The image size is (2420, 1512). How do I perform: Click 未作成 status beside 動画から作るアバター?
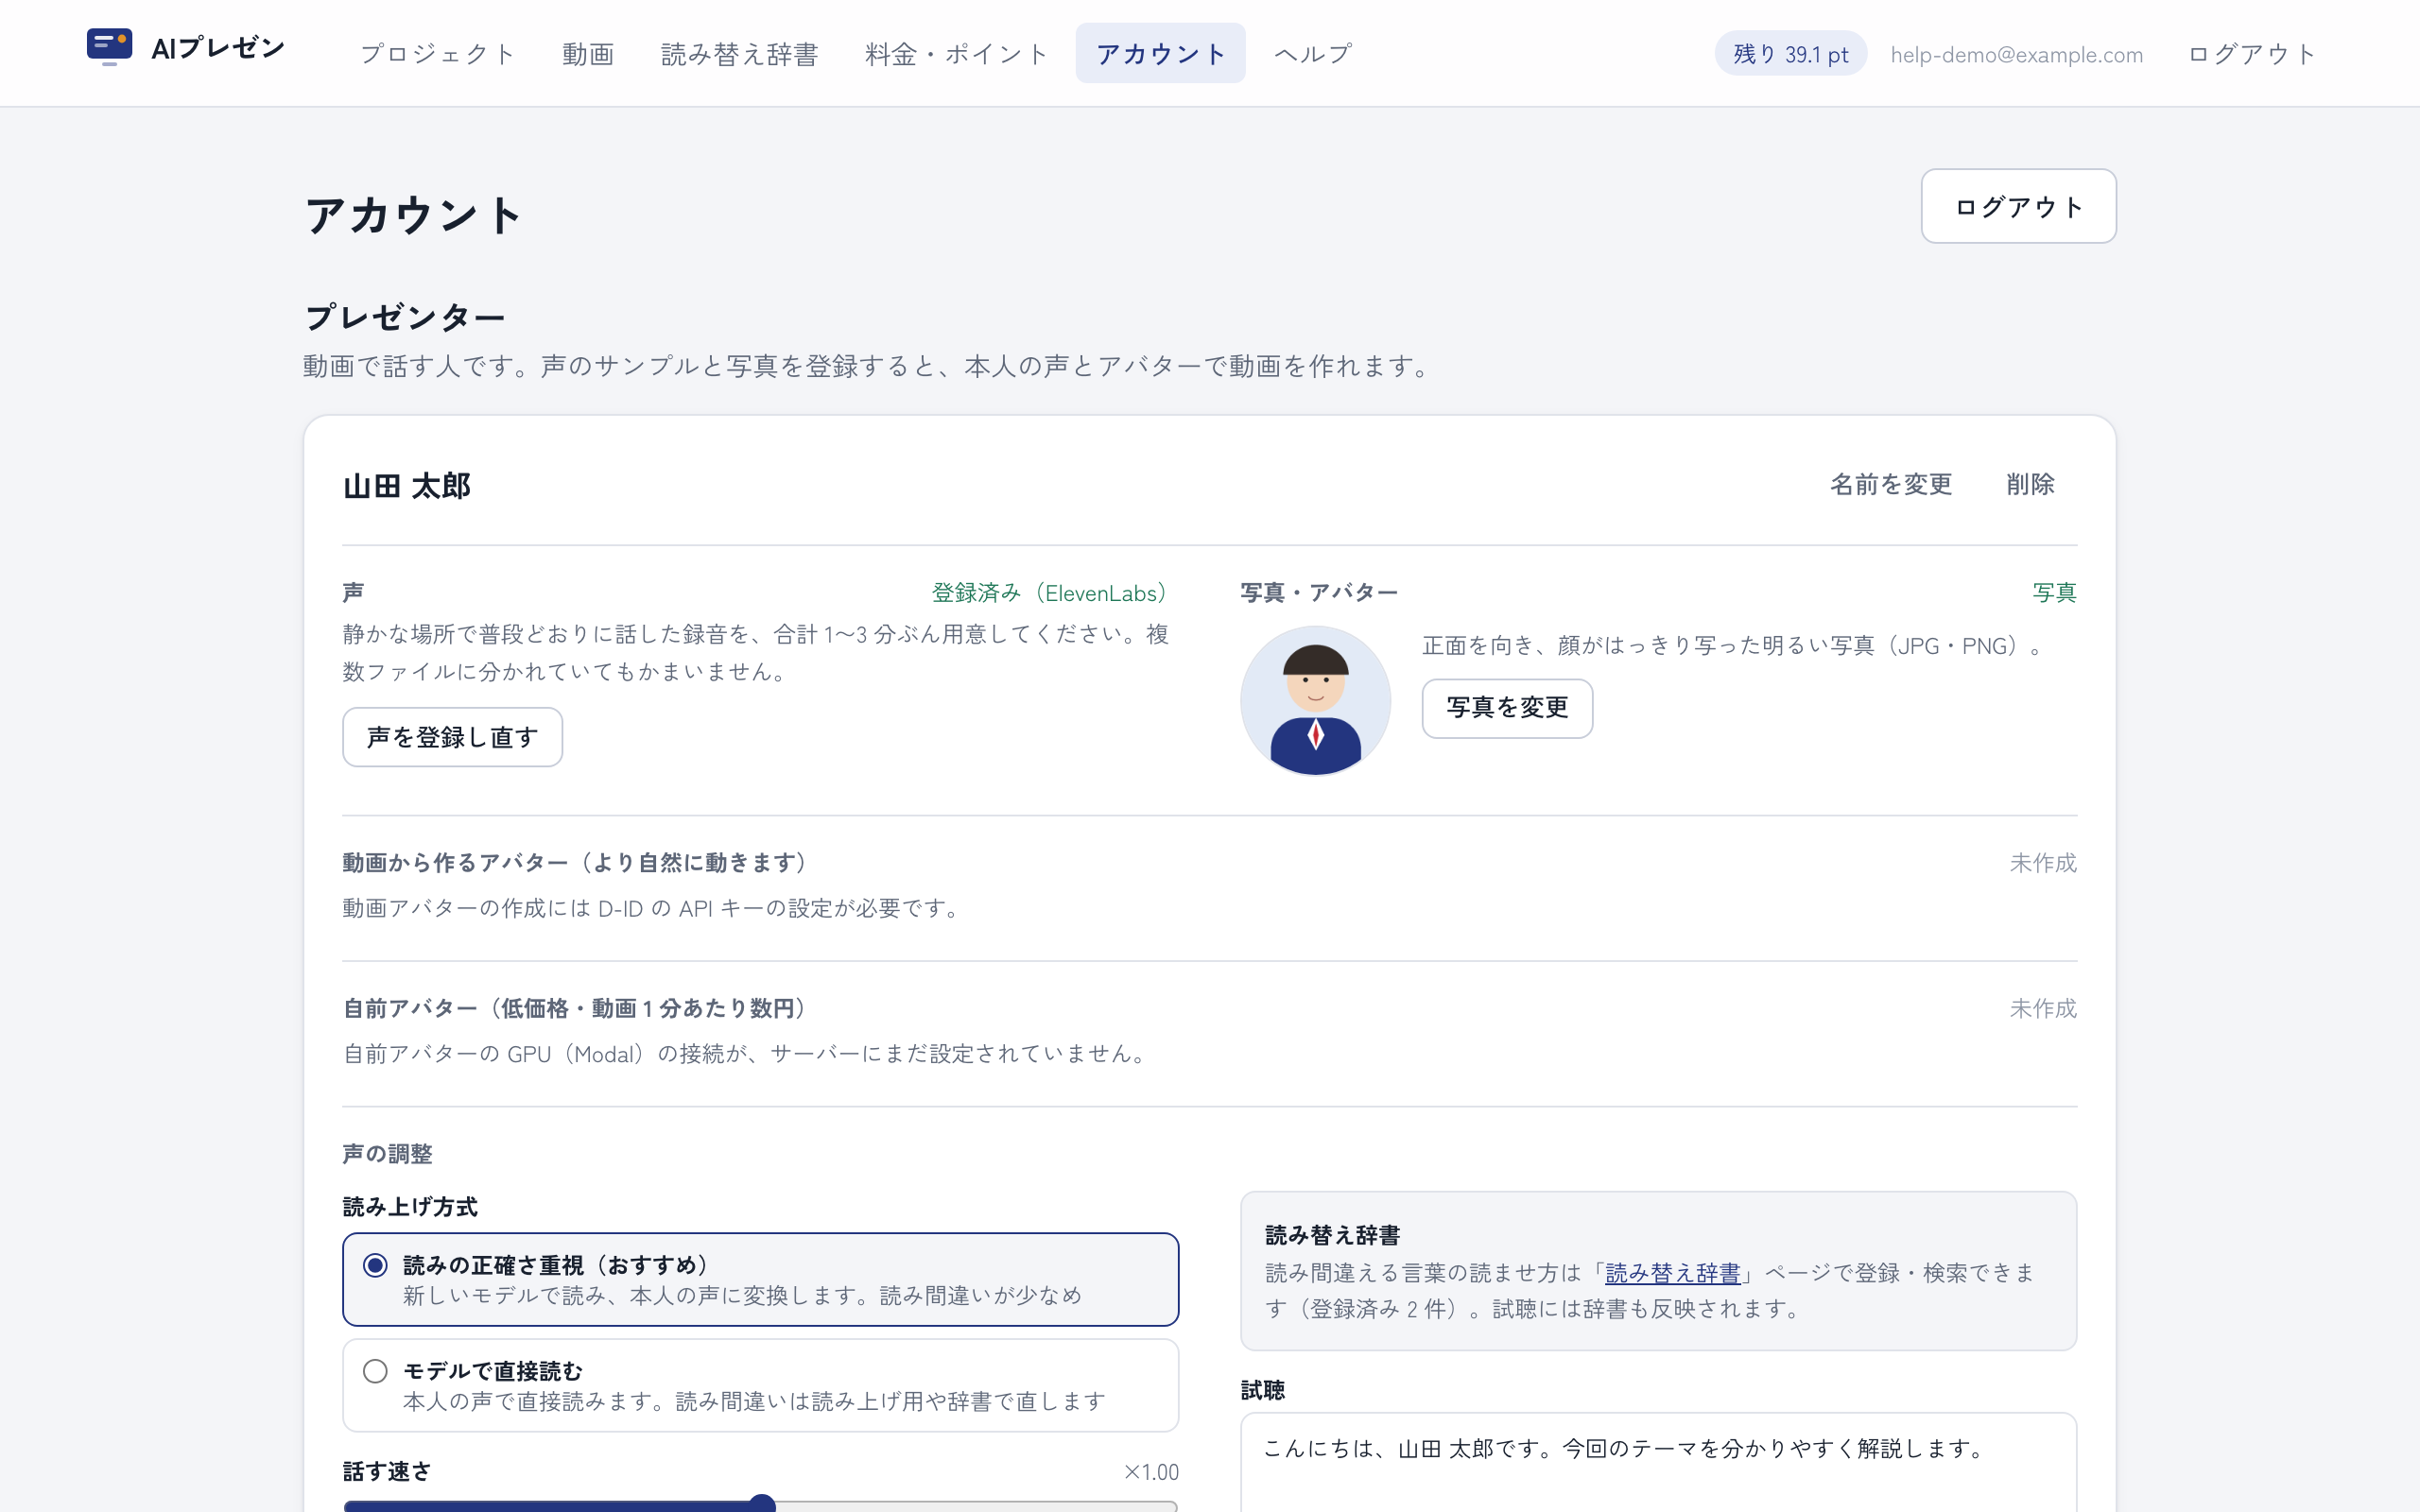click(2043, 863)
